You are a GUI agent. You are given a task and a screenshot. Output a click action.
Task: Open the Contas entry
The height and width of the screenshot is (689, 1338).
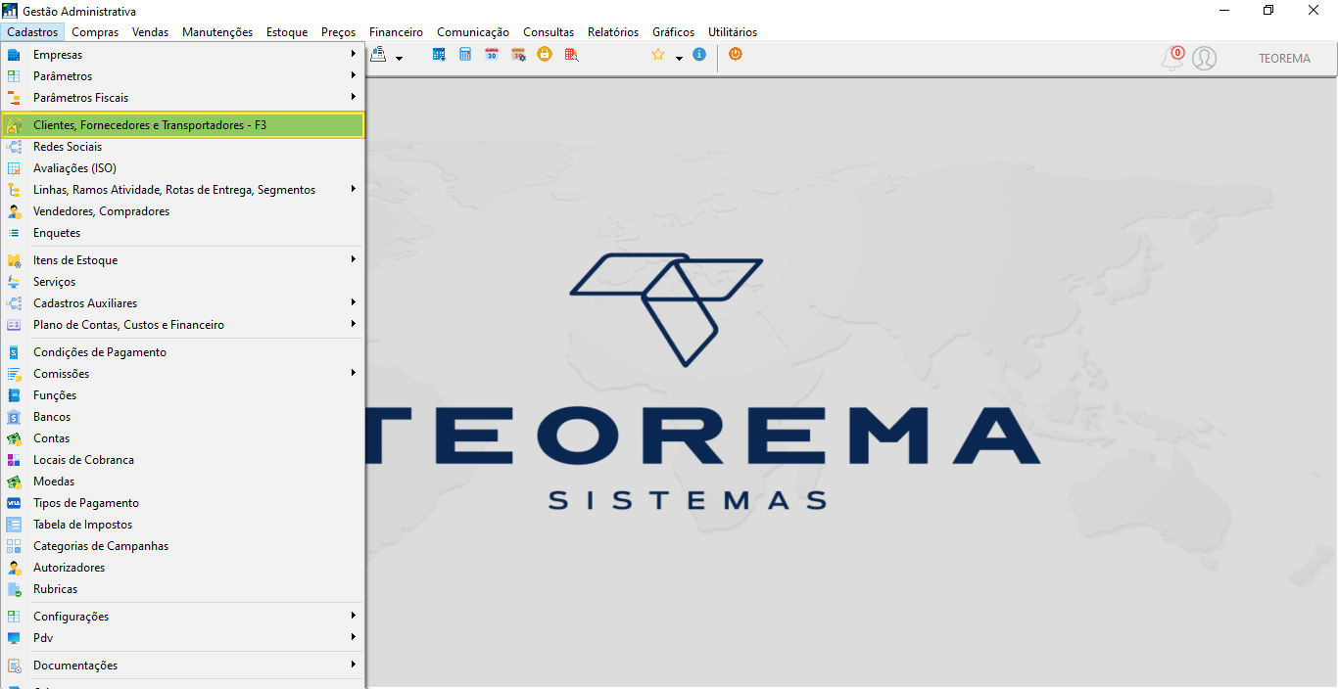click(183, 438)
